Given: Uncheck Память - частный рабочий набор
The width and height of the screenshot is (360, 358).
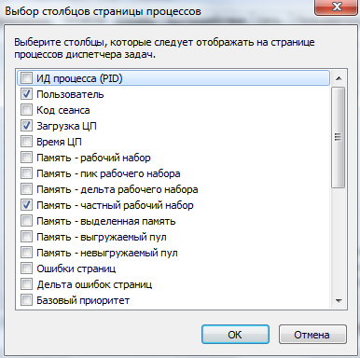Looking at the screenshot, I should (x=26, y=205).
